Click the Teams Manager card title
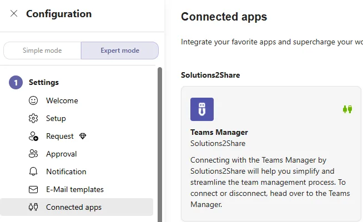Viewport: 363px width, 222px height. pyautogui.click(x=219, y=132)
